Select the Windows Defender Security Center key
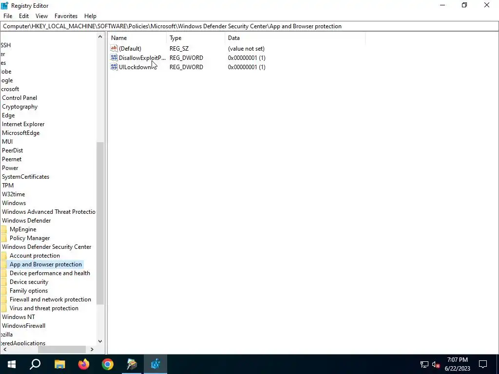This screenshot has height=374, width=499. click(46, 247)
